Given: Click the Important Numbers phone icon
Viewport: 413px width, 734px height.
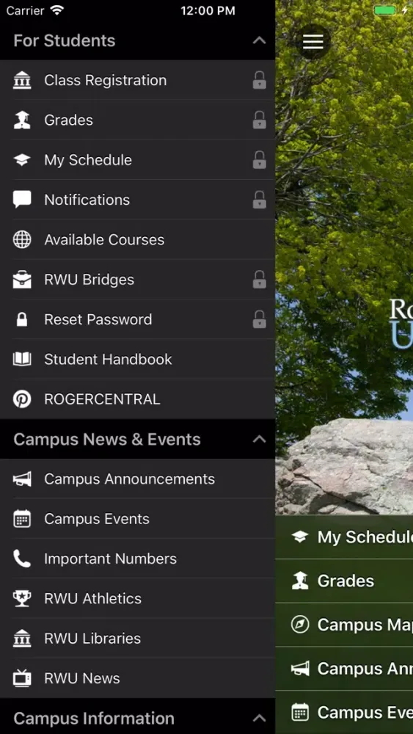Looking at the screenshot, I should coord(22,559).
